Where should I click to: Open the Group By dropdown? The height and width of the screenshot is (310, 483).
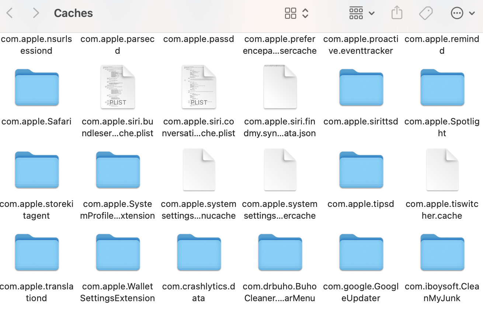[x=362, y=13]
